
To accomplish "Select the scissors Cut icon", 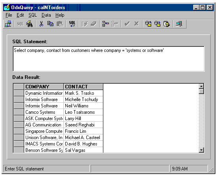I will coord(41,24).
